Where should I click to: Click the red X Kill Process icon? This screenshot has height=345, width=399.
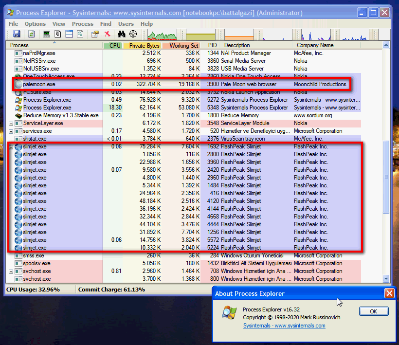click(108, 34)
